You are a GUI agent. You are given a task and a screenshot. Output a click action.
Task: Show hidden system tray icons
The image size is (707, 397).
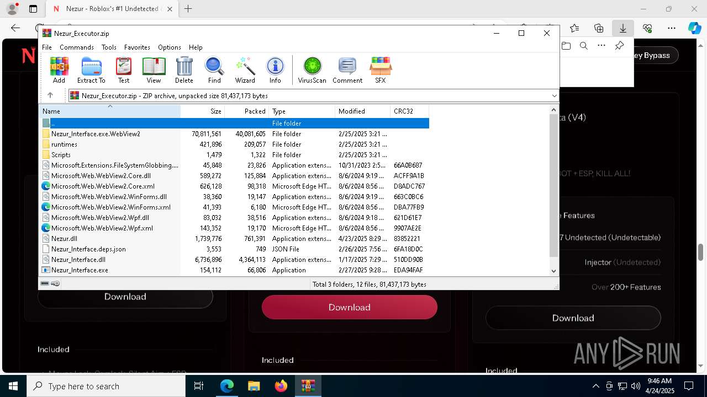595,386
